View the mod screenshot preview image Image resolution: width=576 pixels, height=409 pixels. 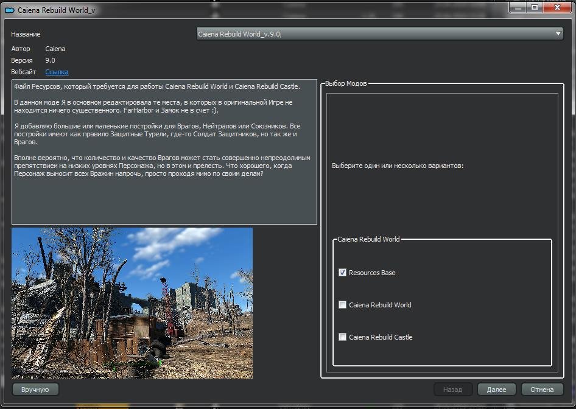132,302
